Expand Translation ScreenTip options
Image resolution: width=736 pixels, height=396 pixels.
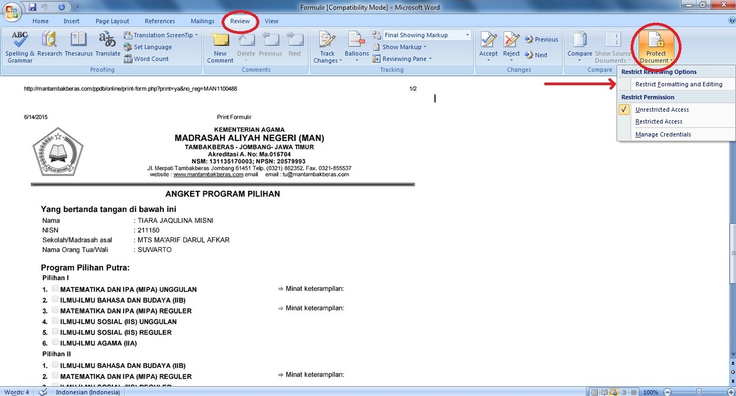196,35
